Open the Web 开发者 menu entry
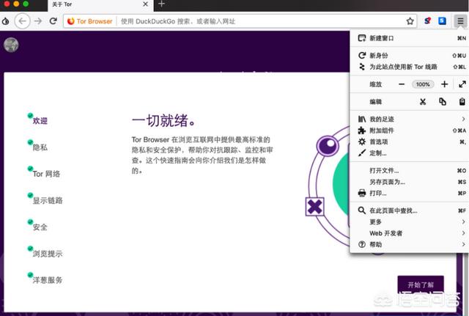The width and height of the screenshot is (469, 316). pos(409,233)
